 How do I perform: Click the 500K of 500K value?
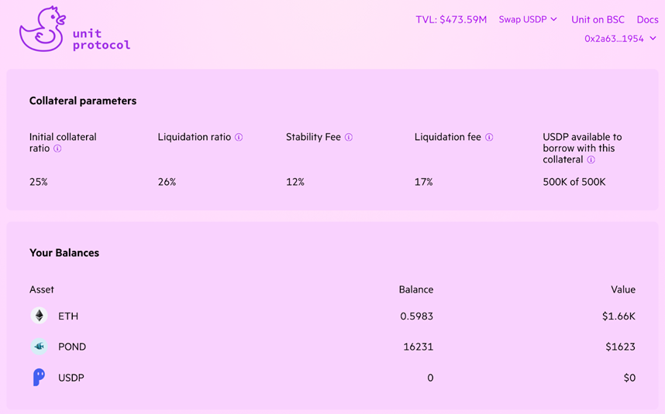click(574, 182)
